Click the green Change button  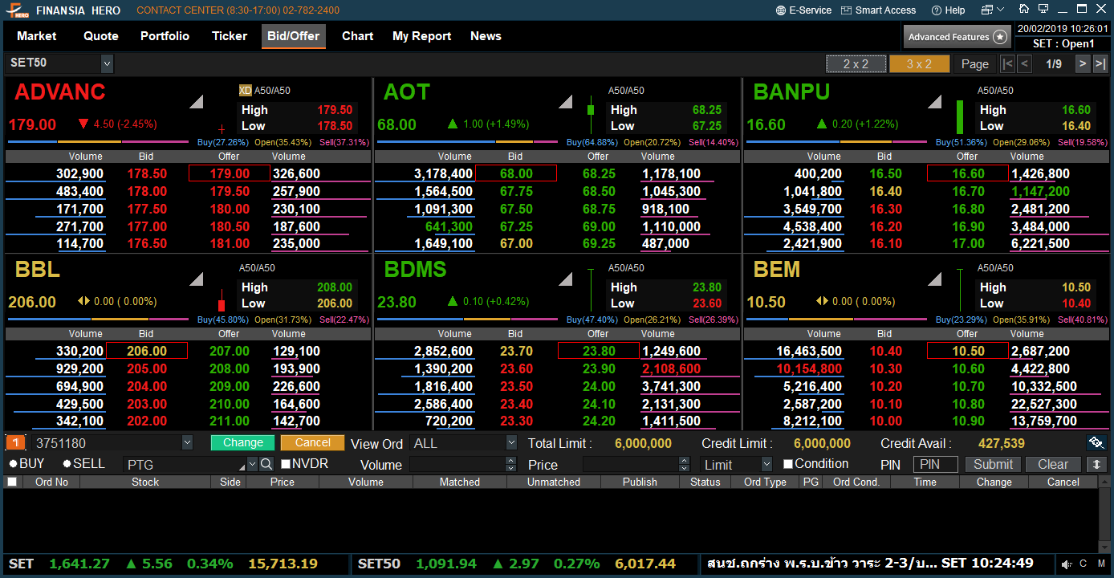tap(243, 443)
